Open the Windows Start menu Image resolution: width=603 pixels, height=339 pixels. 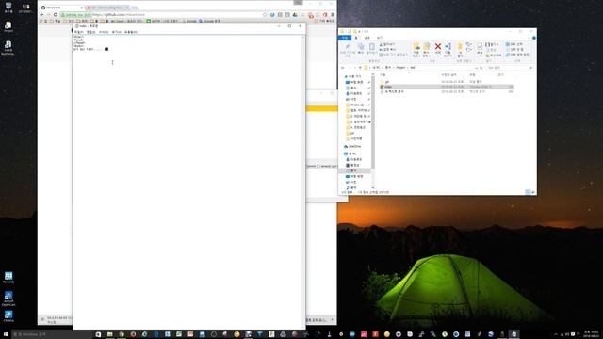pos(6,334)
